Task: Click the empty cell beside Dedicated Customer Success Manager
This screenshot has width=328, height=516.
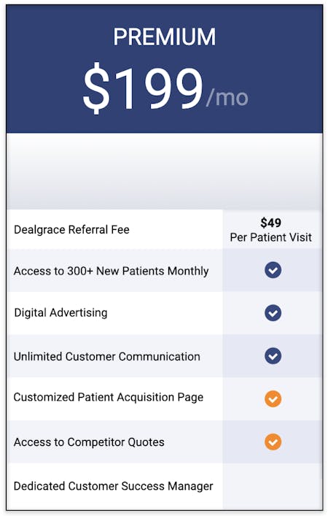Action: tap(273, 486)
